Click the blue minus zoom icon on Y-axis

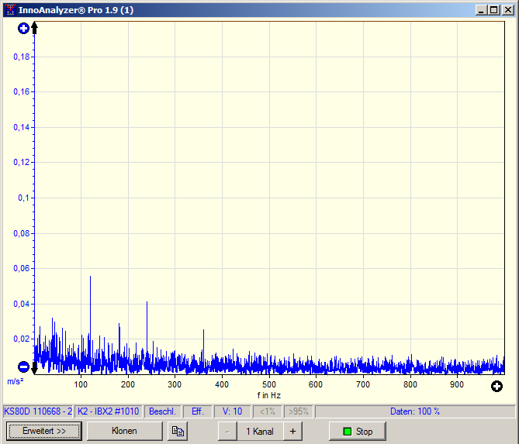pos(23,367)
